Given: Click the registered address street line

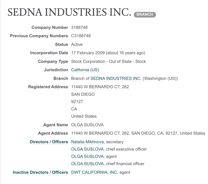Looking at the screenshot, I should click(x=100, y=87).
